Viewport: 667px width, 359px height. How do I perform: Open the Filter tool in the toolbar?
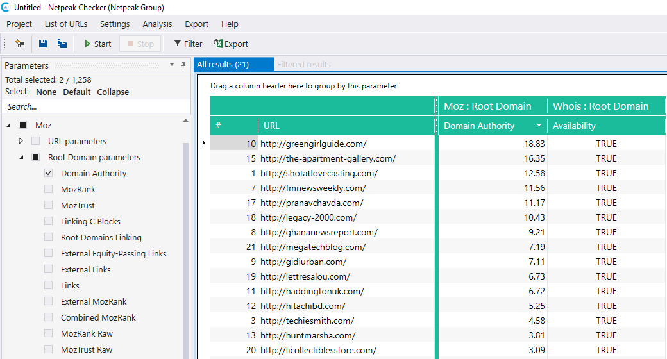point(189,44)
